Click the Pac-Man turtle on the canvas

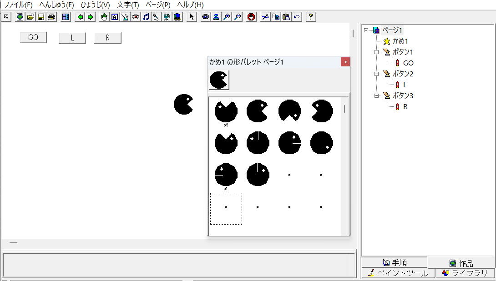183,104
